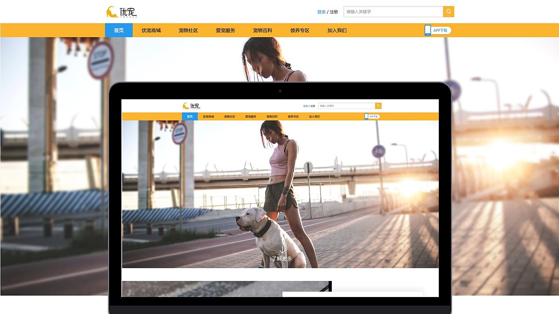Open 加入我们 in the page navigation
559x314 pixels.
point(337,31)
